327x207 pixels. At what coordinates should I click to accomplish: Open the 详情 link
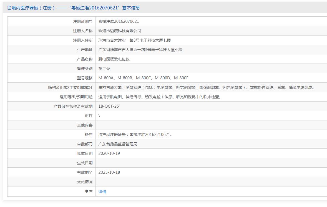click(102, 192)
